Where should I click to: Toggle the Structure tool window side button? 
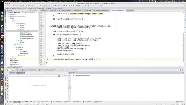5,22
